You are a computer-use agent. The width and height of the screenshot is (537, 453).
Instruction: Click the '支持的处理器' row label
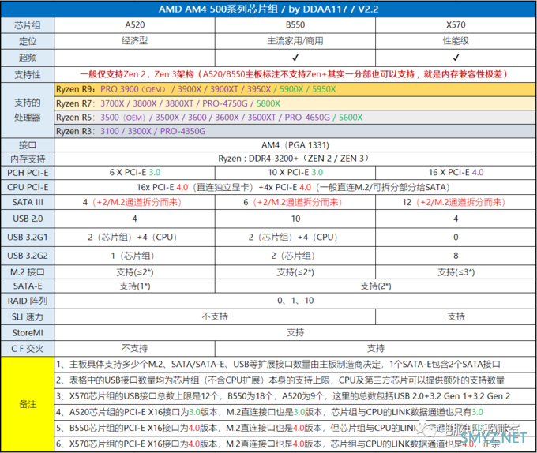[x=28, y=110]
